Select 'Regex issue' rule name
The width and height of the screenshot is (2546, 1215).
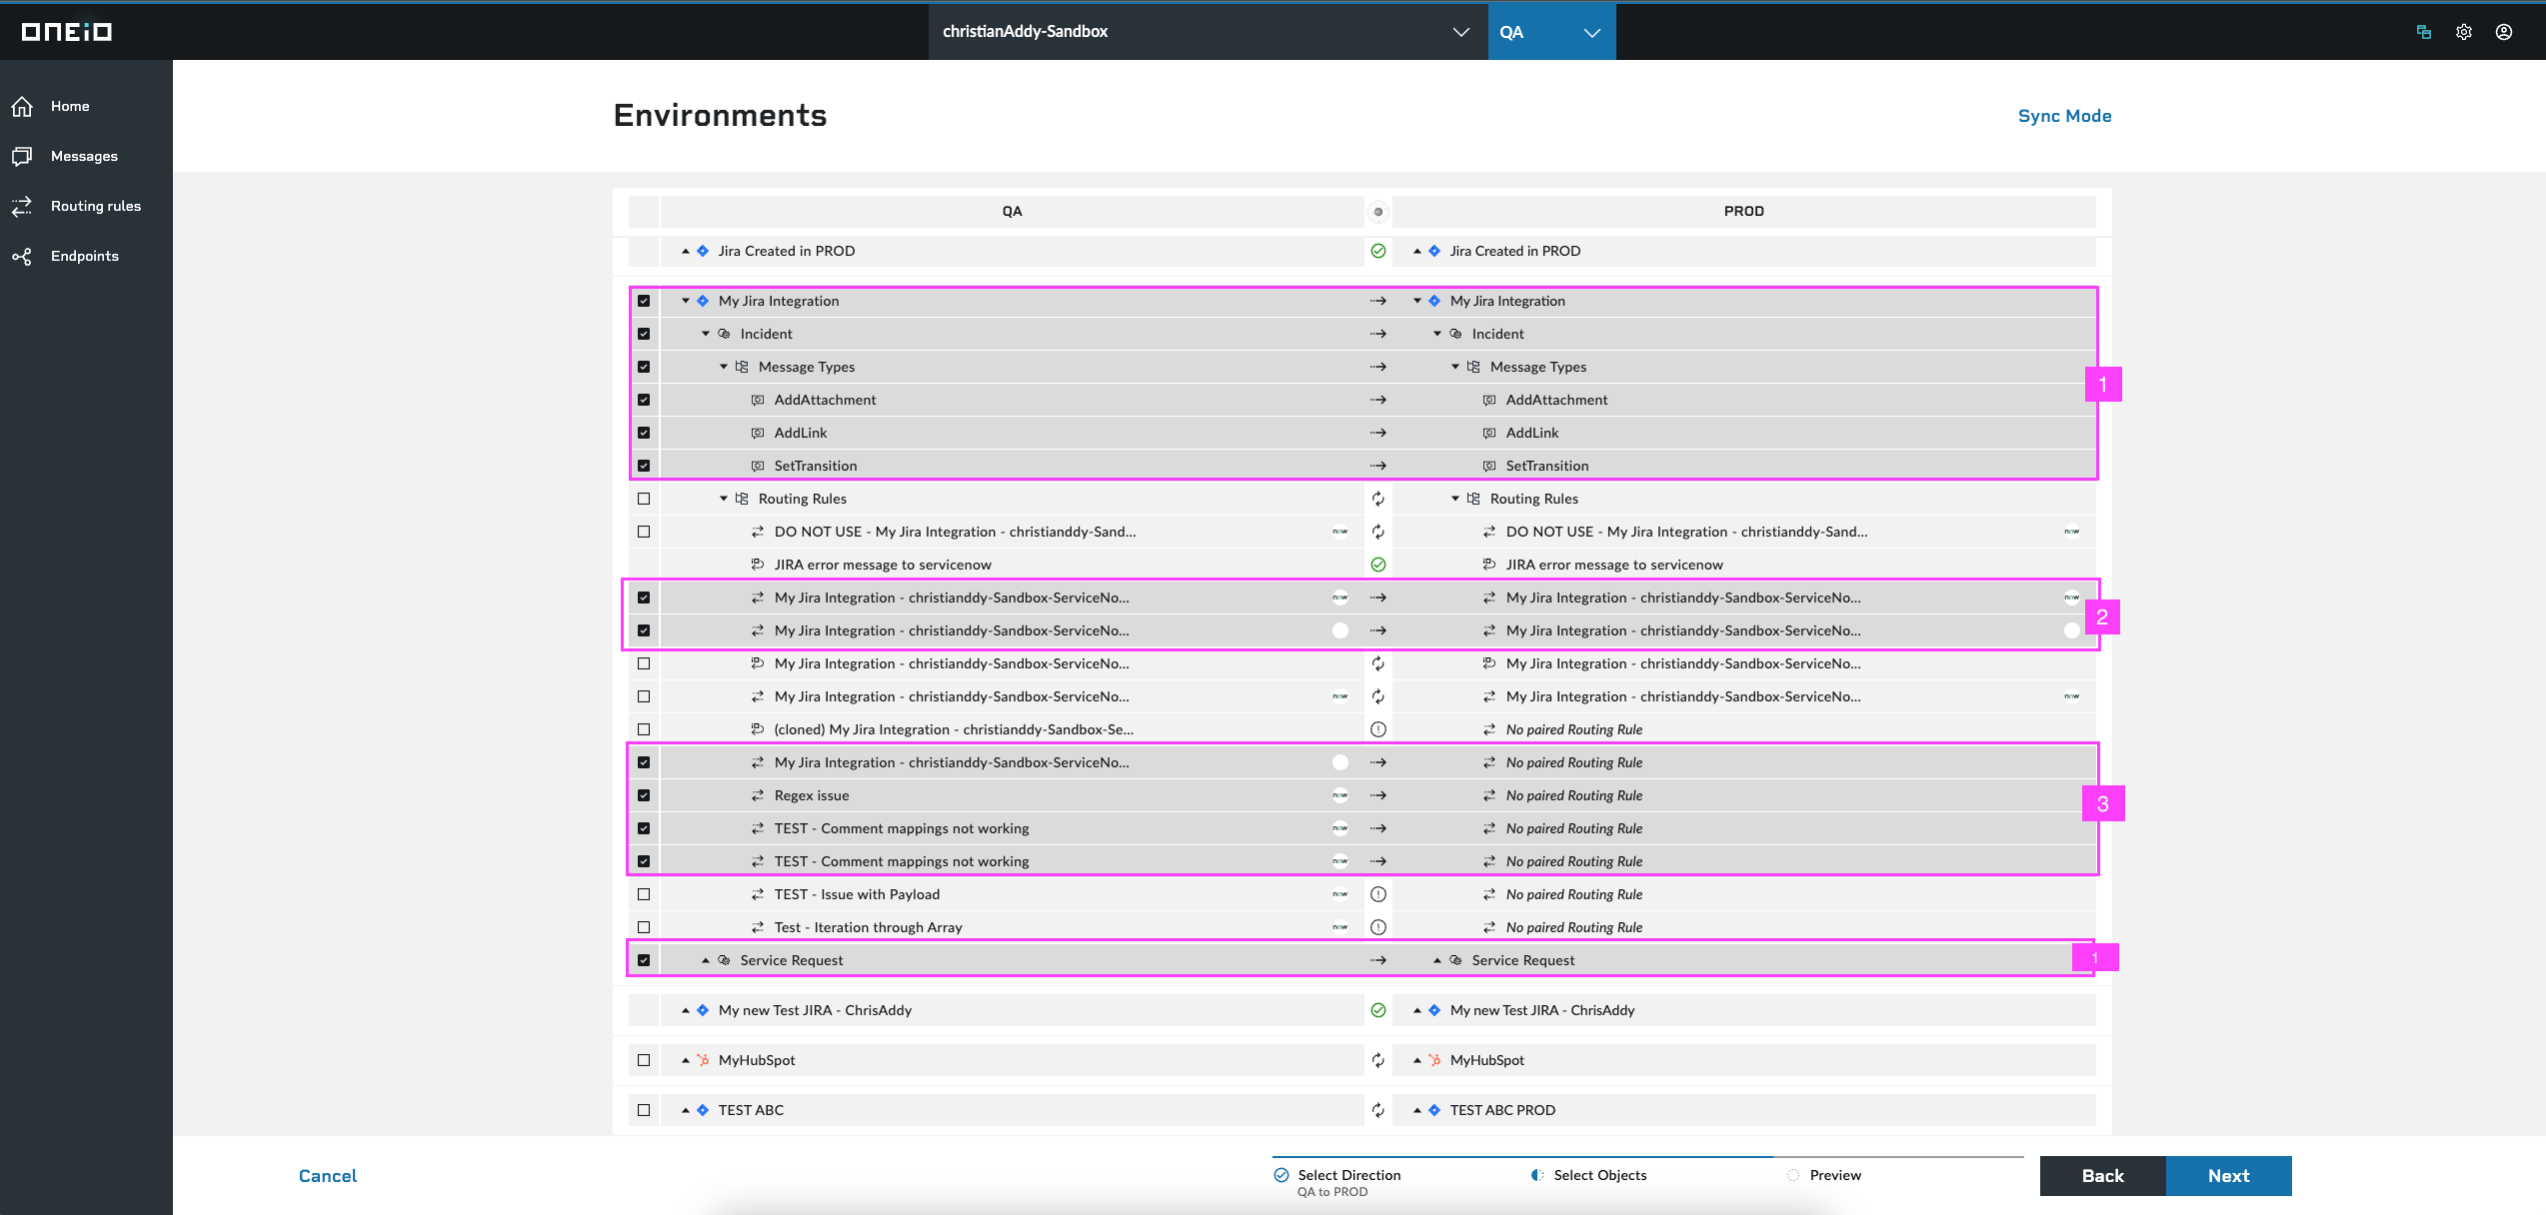tap(812, 795)
